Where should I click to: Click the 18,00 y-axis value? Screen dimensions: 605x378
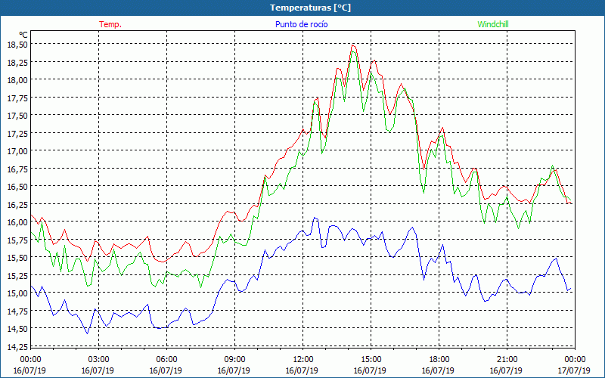pos(17,80)
